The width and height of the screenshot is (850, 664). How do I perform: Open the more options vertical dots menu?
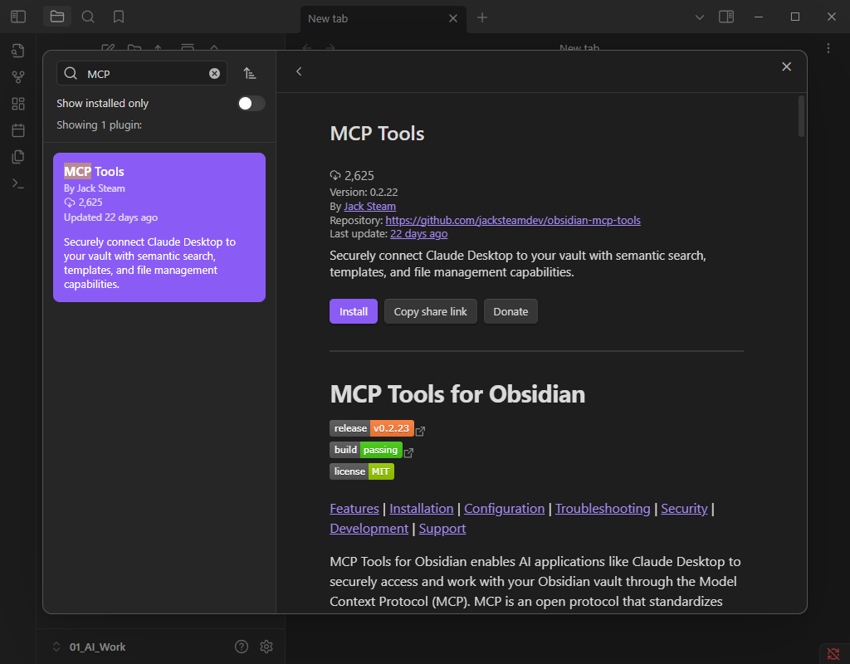[828, 48]
